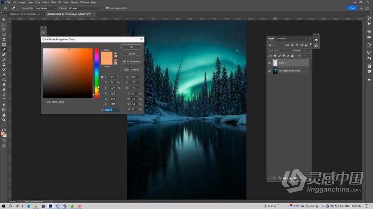Select the Hand tool
373x209 pixels.
pyautogui.click(x=4, y=115)
